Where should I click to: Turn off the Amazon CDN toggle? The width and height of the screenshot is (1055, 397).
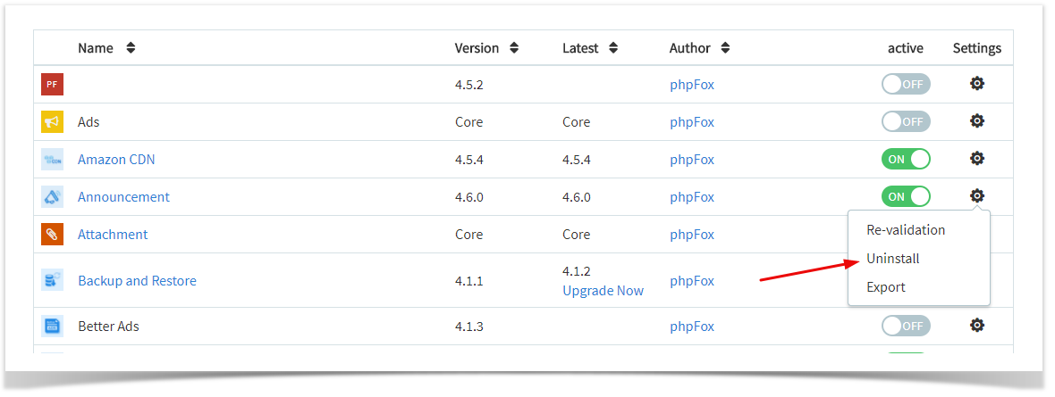(x=906, y=159)
